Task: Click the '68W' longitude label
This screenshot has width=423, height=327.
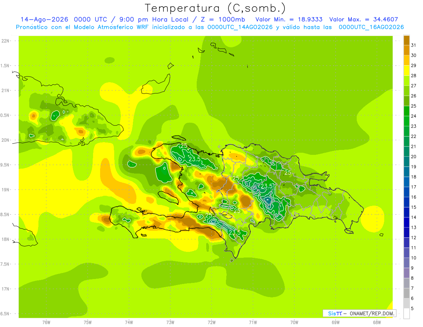Action: (x=377, y=322)
